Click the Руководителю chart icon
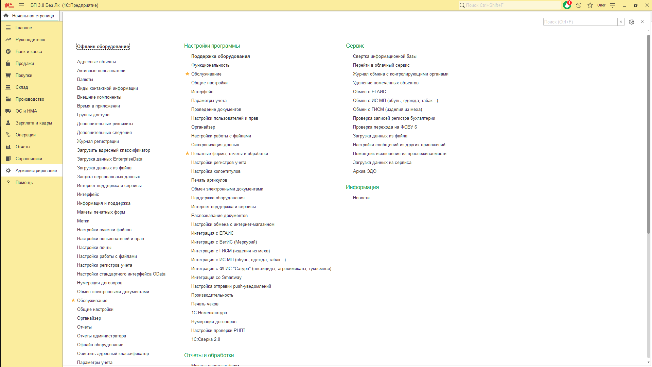652x367 pixels. [x=8, y=40]
